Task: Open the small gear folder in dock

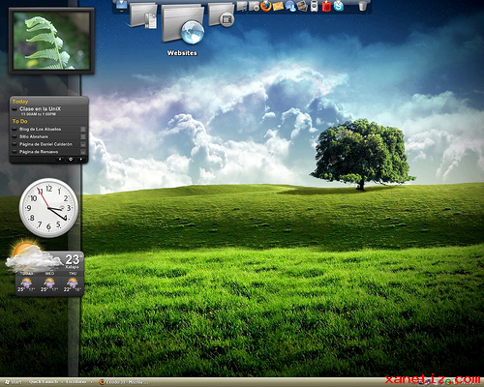Action: (x=254, y=6)
